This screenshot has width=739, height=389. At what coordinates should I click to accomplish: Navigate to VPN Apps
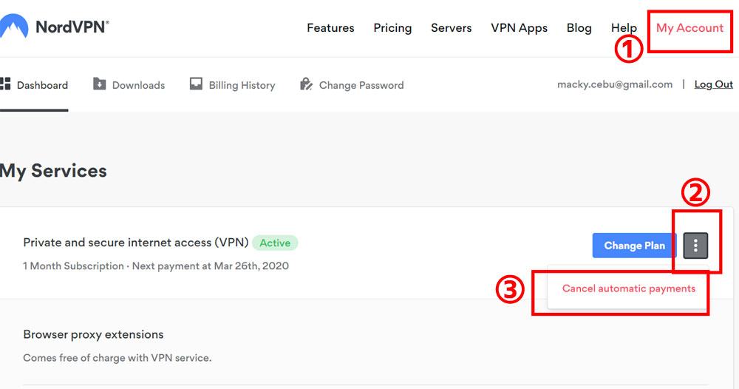click(519, 28)
